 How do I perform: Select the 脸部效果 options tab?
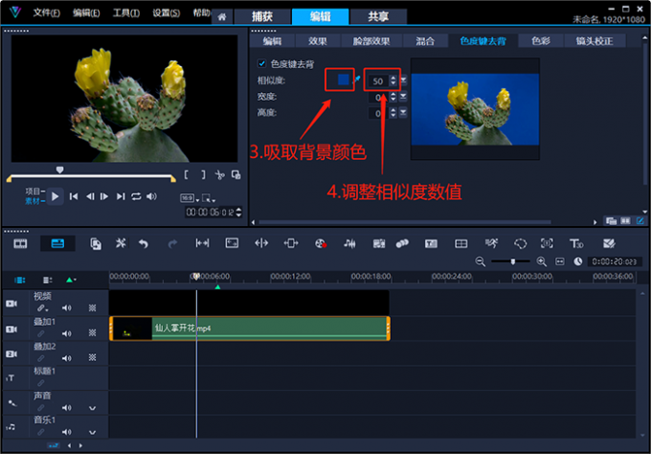point(371,41)
